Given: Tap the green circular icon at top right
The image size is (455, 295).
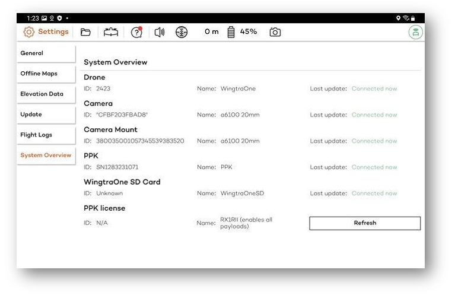Looking at the screenshot, I should (x=415, y=33).
